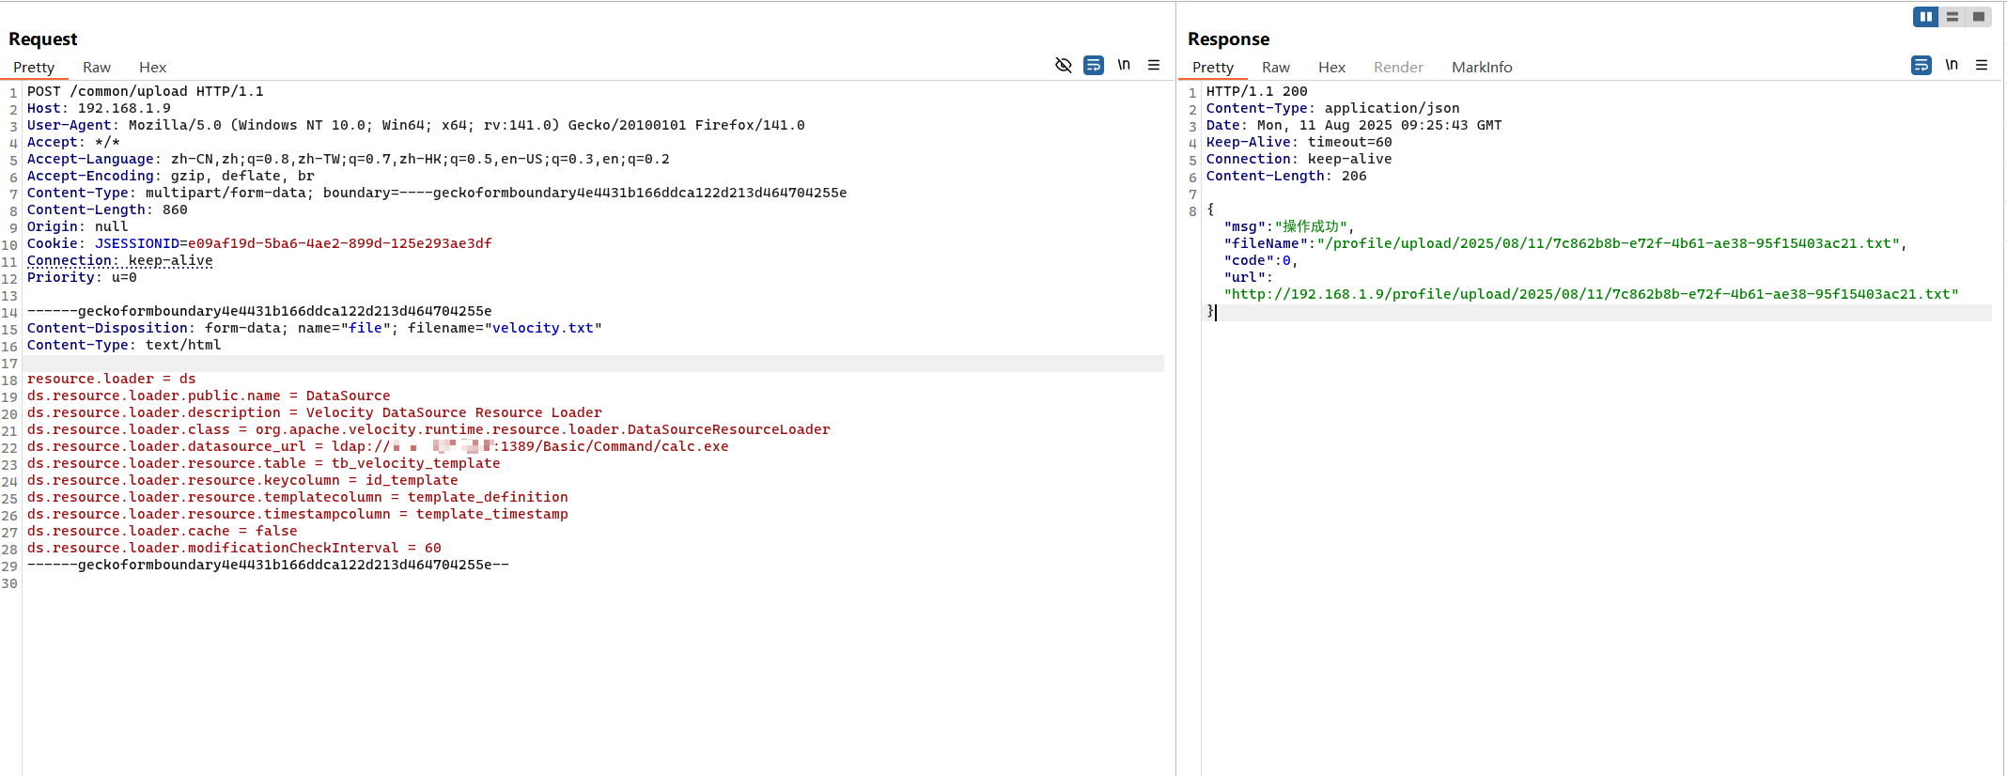Click the HTTP/1.1 200 status line
The image size is (2007, 776).
tap(1256, 91)
